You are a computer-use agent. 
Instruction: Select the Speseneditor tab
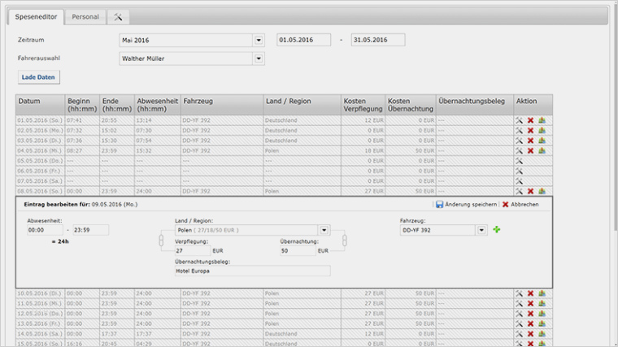[x=38, y=16]
